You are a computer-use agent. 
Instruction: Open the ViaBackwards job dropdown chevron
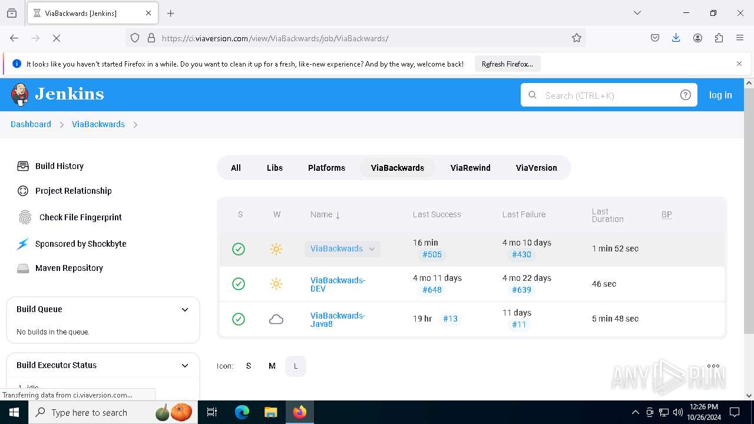point(372,249)
